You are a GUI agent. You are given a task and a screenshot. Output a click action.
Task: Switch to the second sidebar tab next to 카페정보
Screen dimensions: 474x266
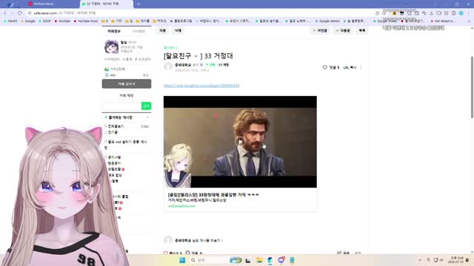(x=138, y=31)
